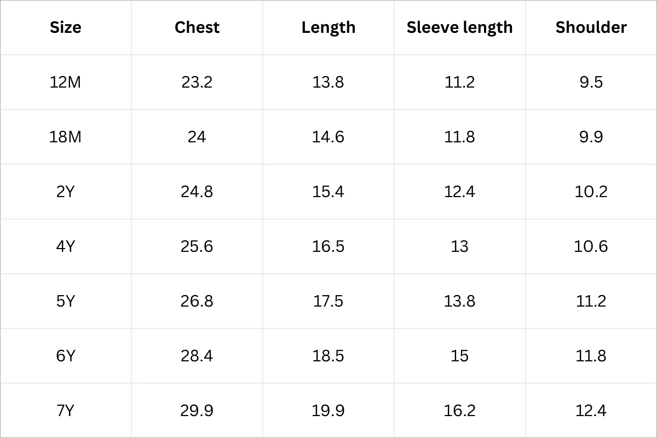657x438 pixels.
Task: Click the Size column header
Action: click(x=66, y=27)
